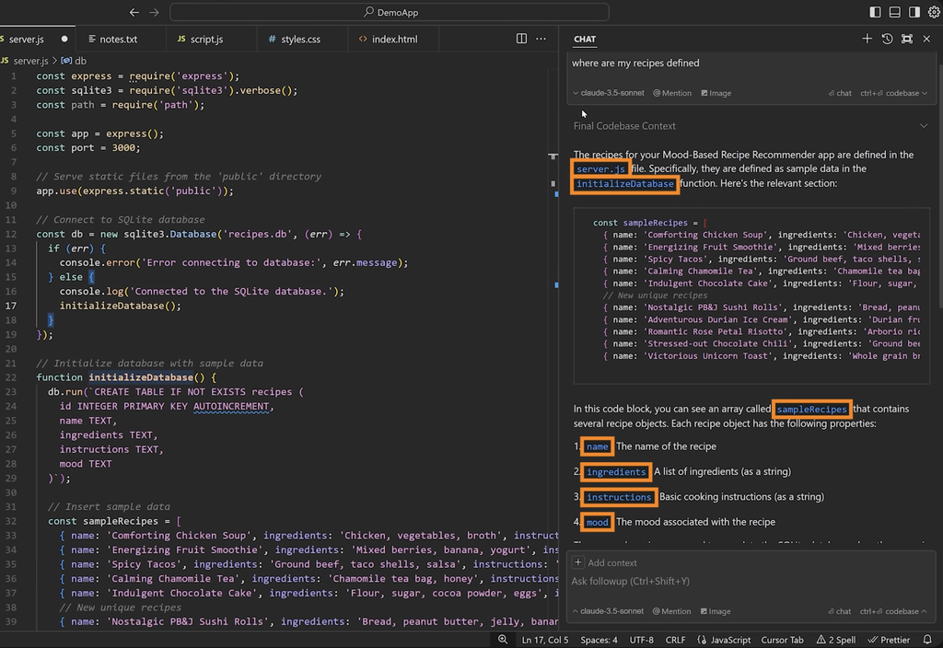943x648 pixels.
Task: Click zoom magnifier icon in status bar
Action: [x=503, y=640]
